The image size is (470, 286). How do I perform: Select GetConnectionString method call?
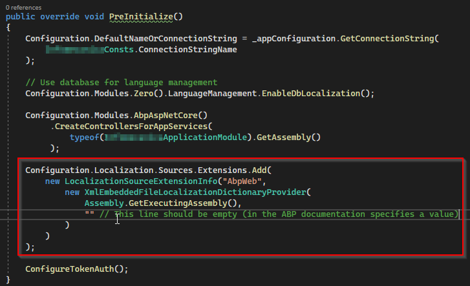(x=387, y=39)
